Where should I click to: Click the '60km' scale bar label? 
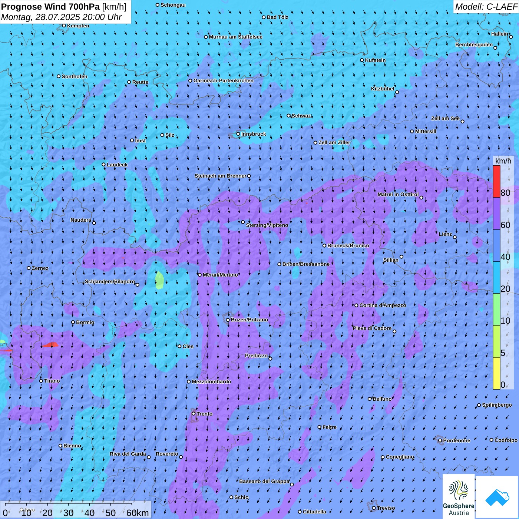[138, 513]
